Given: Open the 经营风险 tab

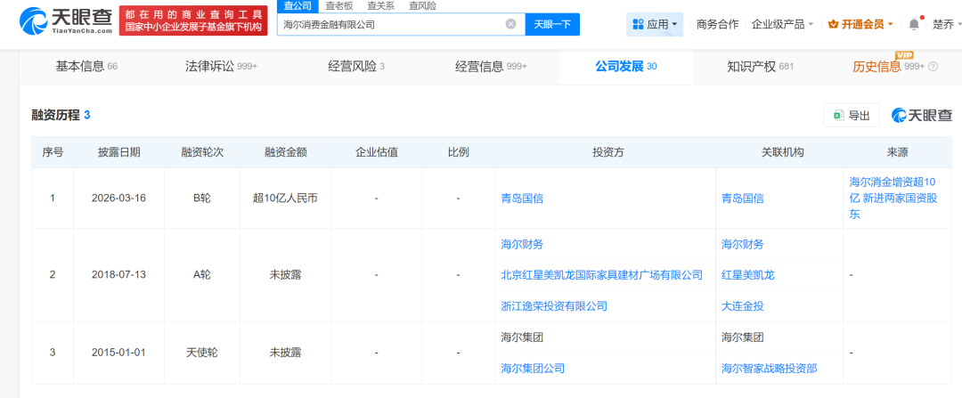Looking at the screenshot, I should (x=356, y=67).
